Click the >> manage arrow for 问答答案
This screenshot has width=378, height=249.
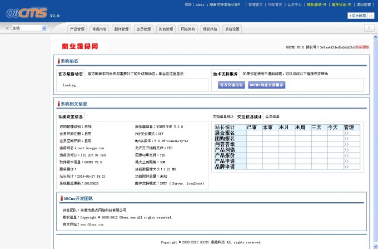pos(346,144)
